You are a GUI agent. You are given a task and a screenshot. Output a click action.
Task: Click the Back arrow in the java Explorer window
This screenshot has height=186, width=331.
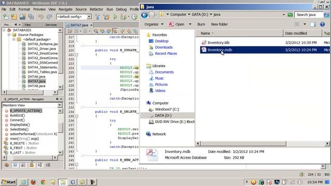tap(144, 15)
